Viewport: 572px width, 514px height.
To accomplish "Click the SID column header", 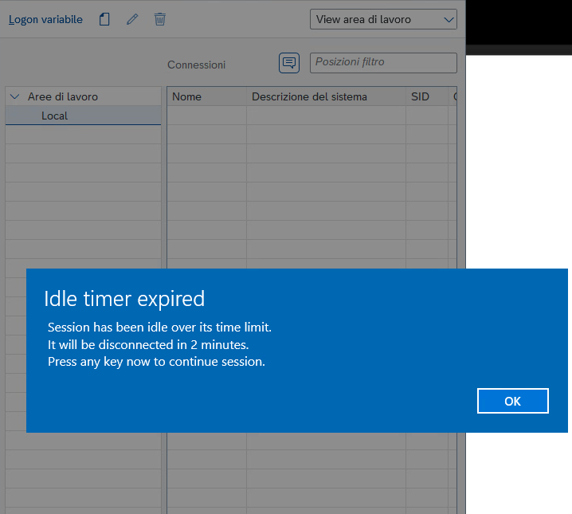I will pos(427,96).
